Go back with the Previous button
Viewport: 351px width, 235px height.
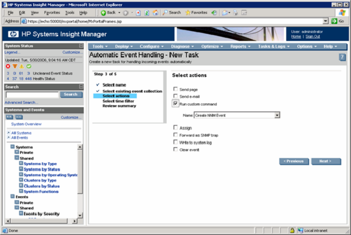click(x=294, y=161)
